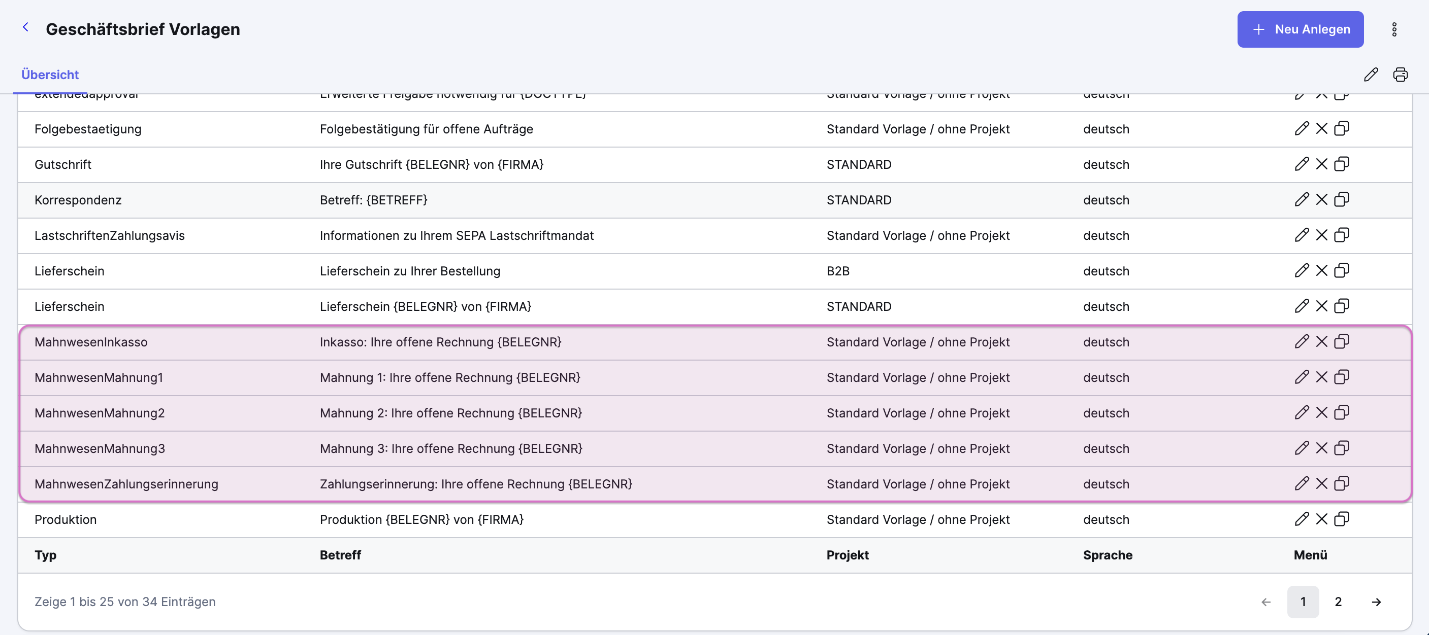Click the B2B project cell
The height and width of the screenshot is (635, 1429).
(x=838, y=271)
